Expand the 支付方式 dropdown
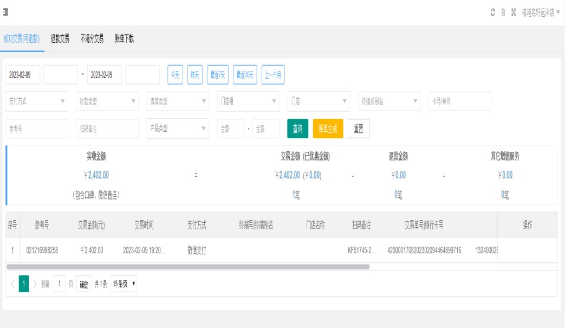This screenshot has height=328, width=565. pyautogui.click(x=37, y=101)
